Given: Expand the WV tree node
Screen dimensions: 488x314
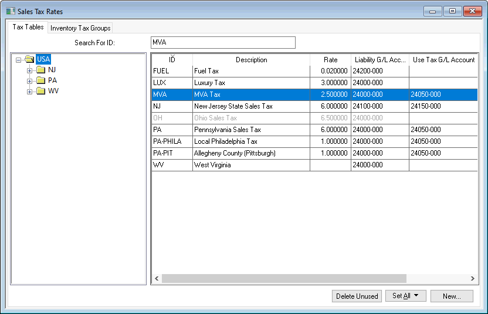Looking at the screenshot, I should click(x=30, y=91).
